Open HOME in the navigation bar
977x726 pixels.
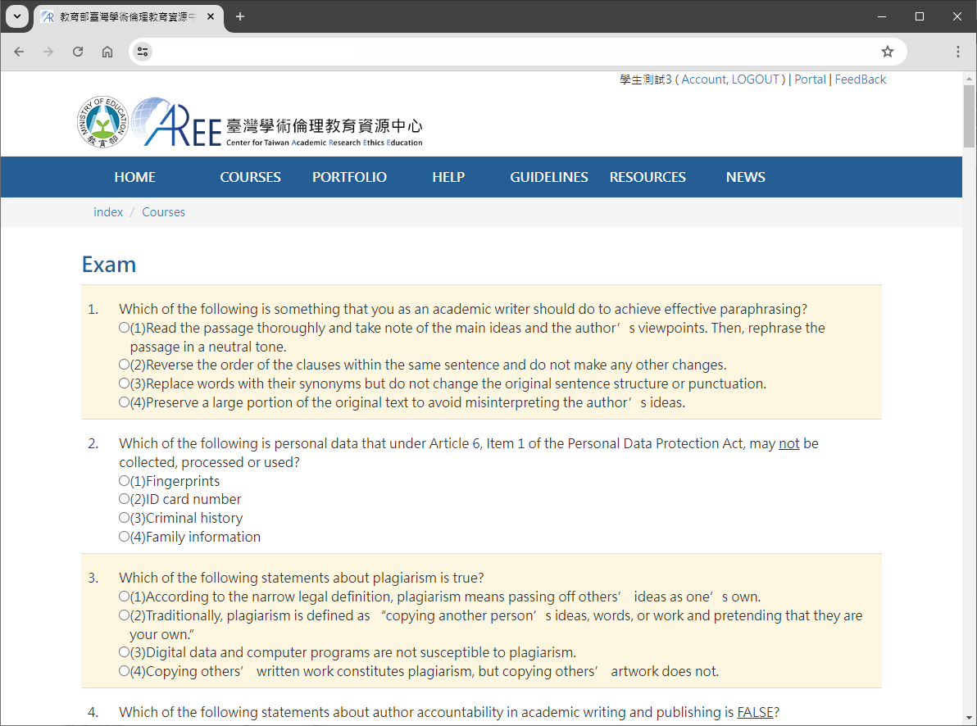click(135, 177)
